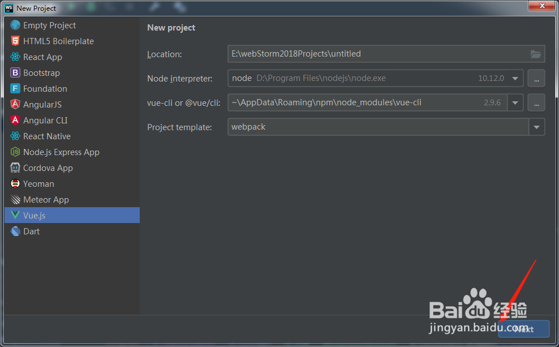Select the Yeoman icon

pyautogui.click(x=15, y=184)
